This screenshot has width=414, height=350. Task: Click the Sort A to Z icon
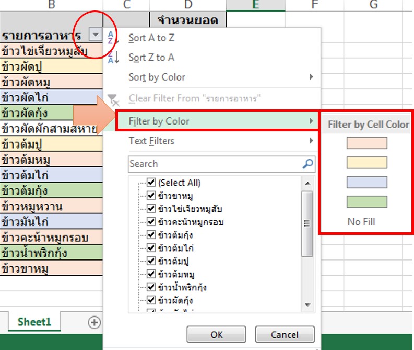tap(113, 38)
